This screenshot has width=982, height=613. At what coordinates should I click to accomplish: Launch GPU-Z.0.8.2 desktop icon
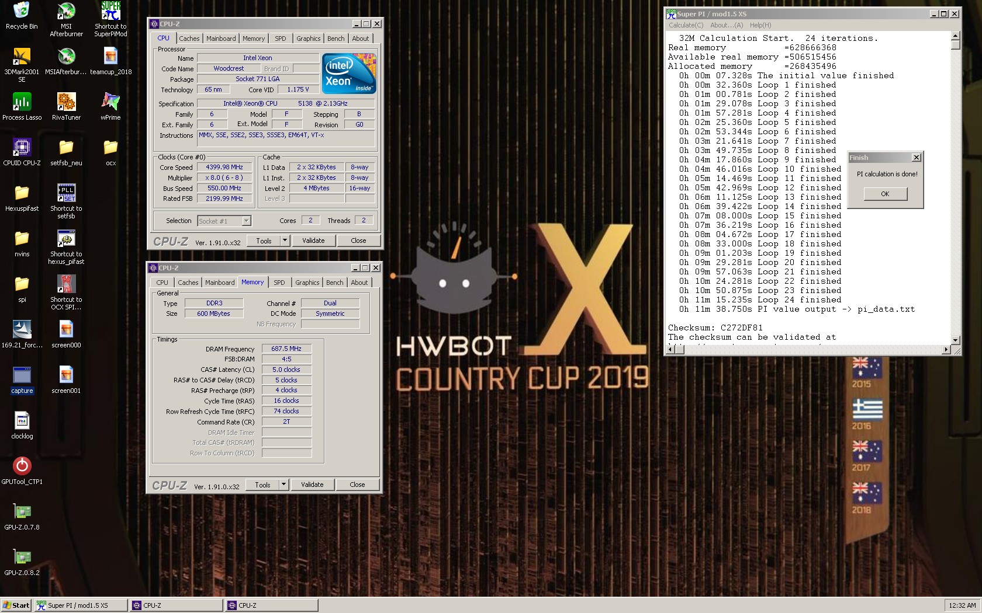coord(22,562)
